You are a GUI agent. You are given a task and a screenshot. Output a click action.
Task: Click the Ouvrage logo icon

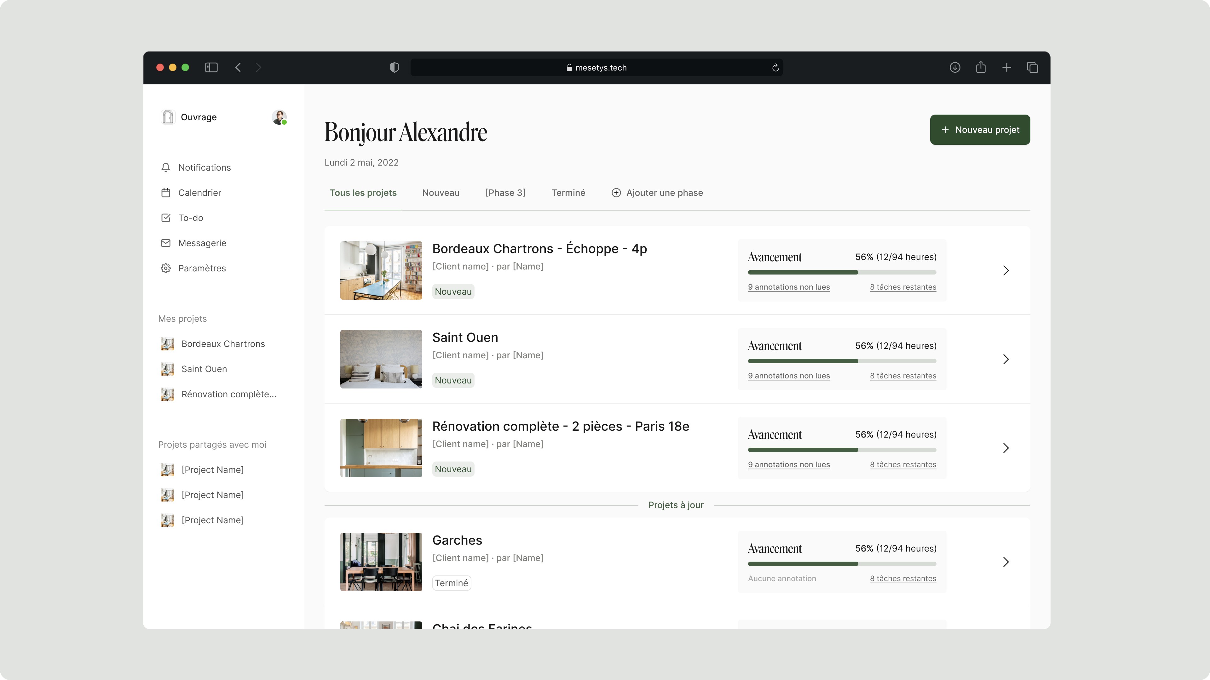[168, 117]
